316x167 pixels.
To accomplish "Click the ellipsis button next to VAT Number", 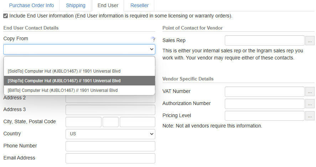I will (x=310, y=92).
